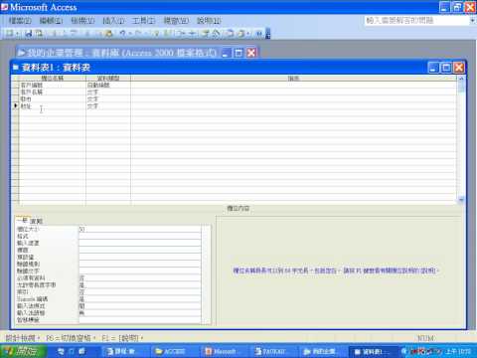Click the 自動編號 data type cell
This screenshot has width=477, height=358.
[108, 86]
